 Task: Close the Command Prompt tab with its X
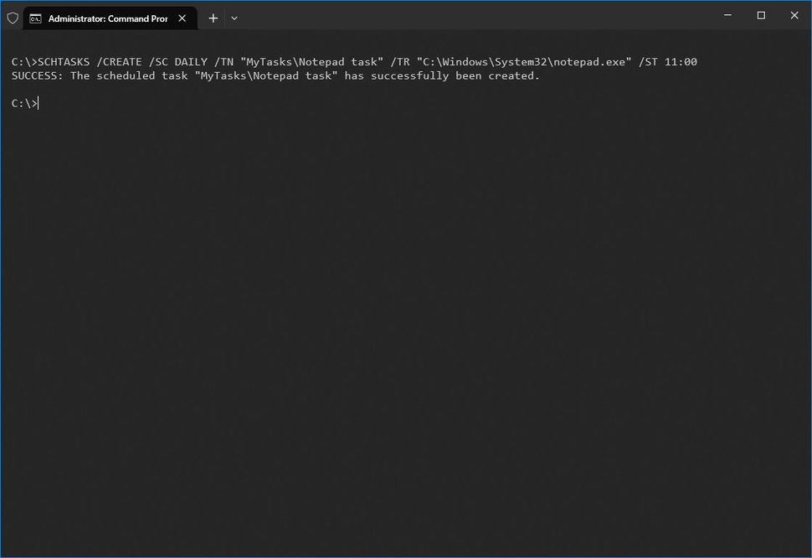[x=182, y=18]
